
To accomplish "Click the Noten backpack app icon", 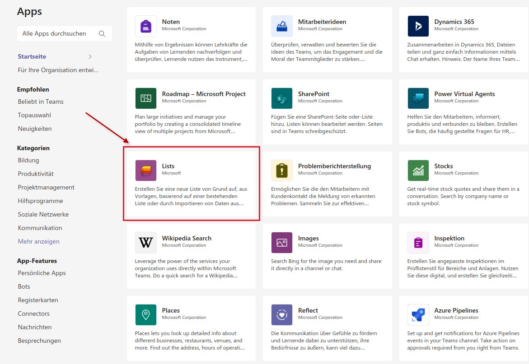I will tap(146, 26).
